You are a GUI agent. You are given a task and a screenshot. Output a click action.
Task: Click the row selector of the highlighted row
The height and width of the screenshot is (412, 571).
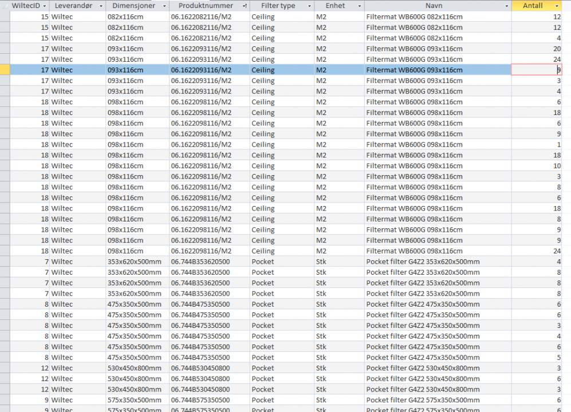tap(4, 70)
